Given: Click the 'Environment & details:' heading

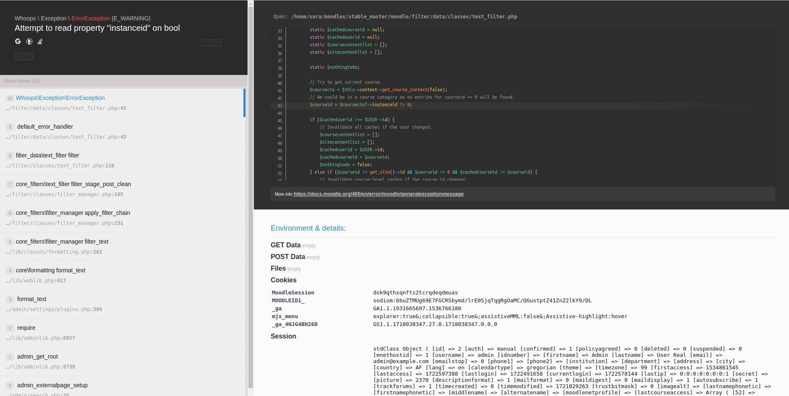Looking at the screenshot, I should (308, 228).
